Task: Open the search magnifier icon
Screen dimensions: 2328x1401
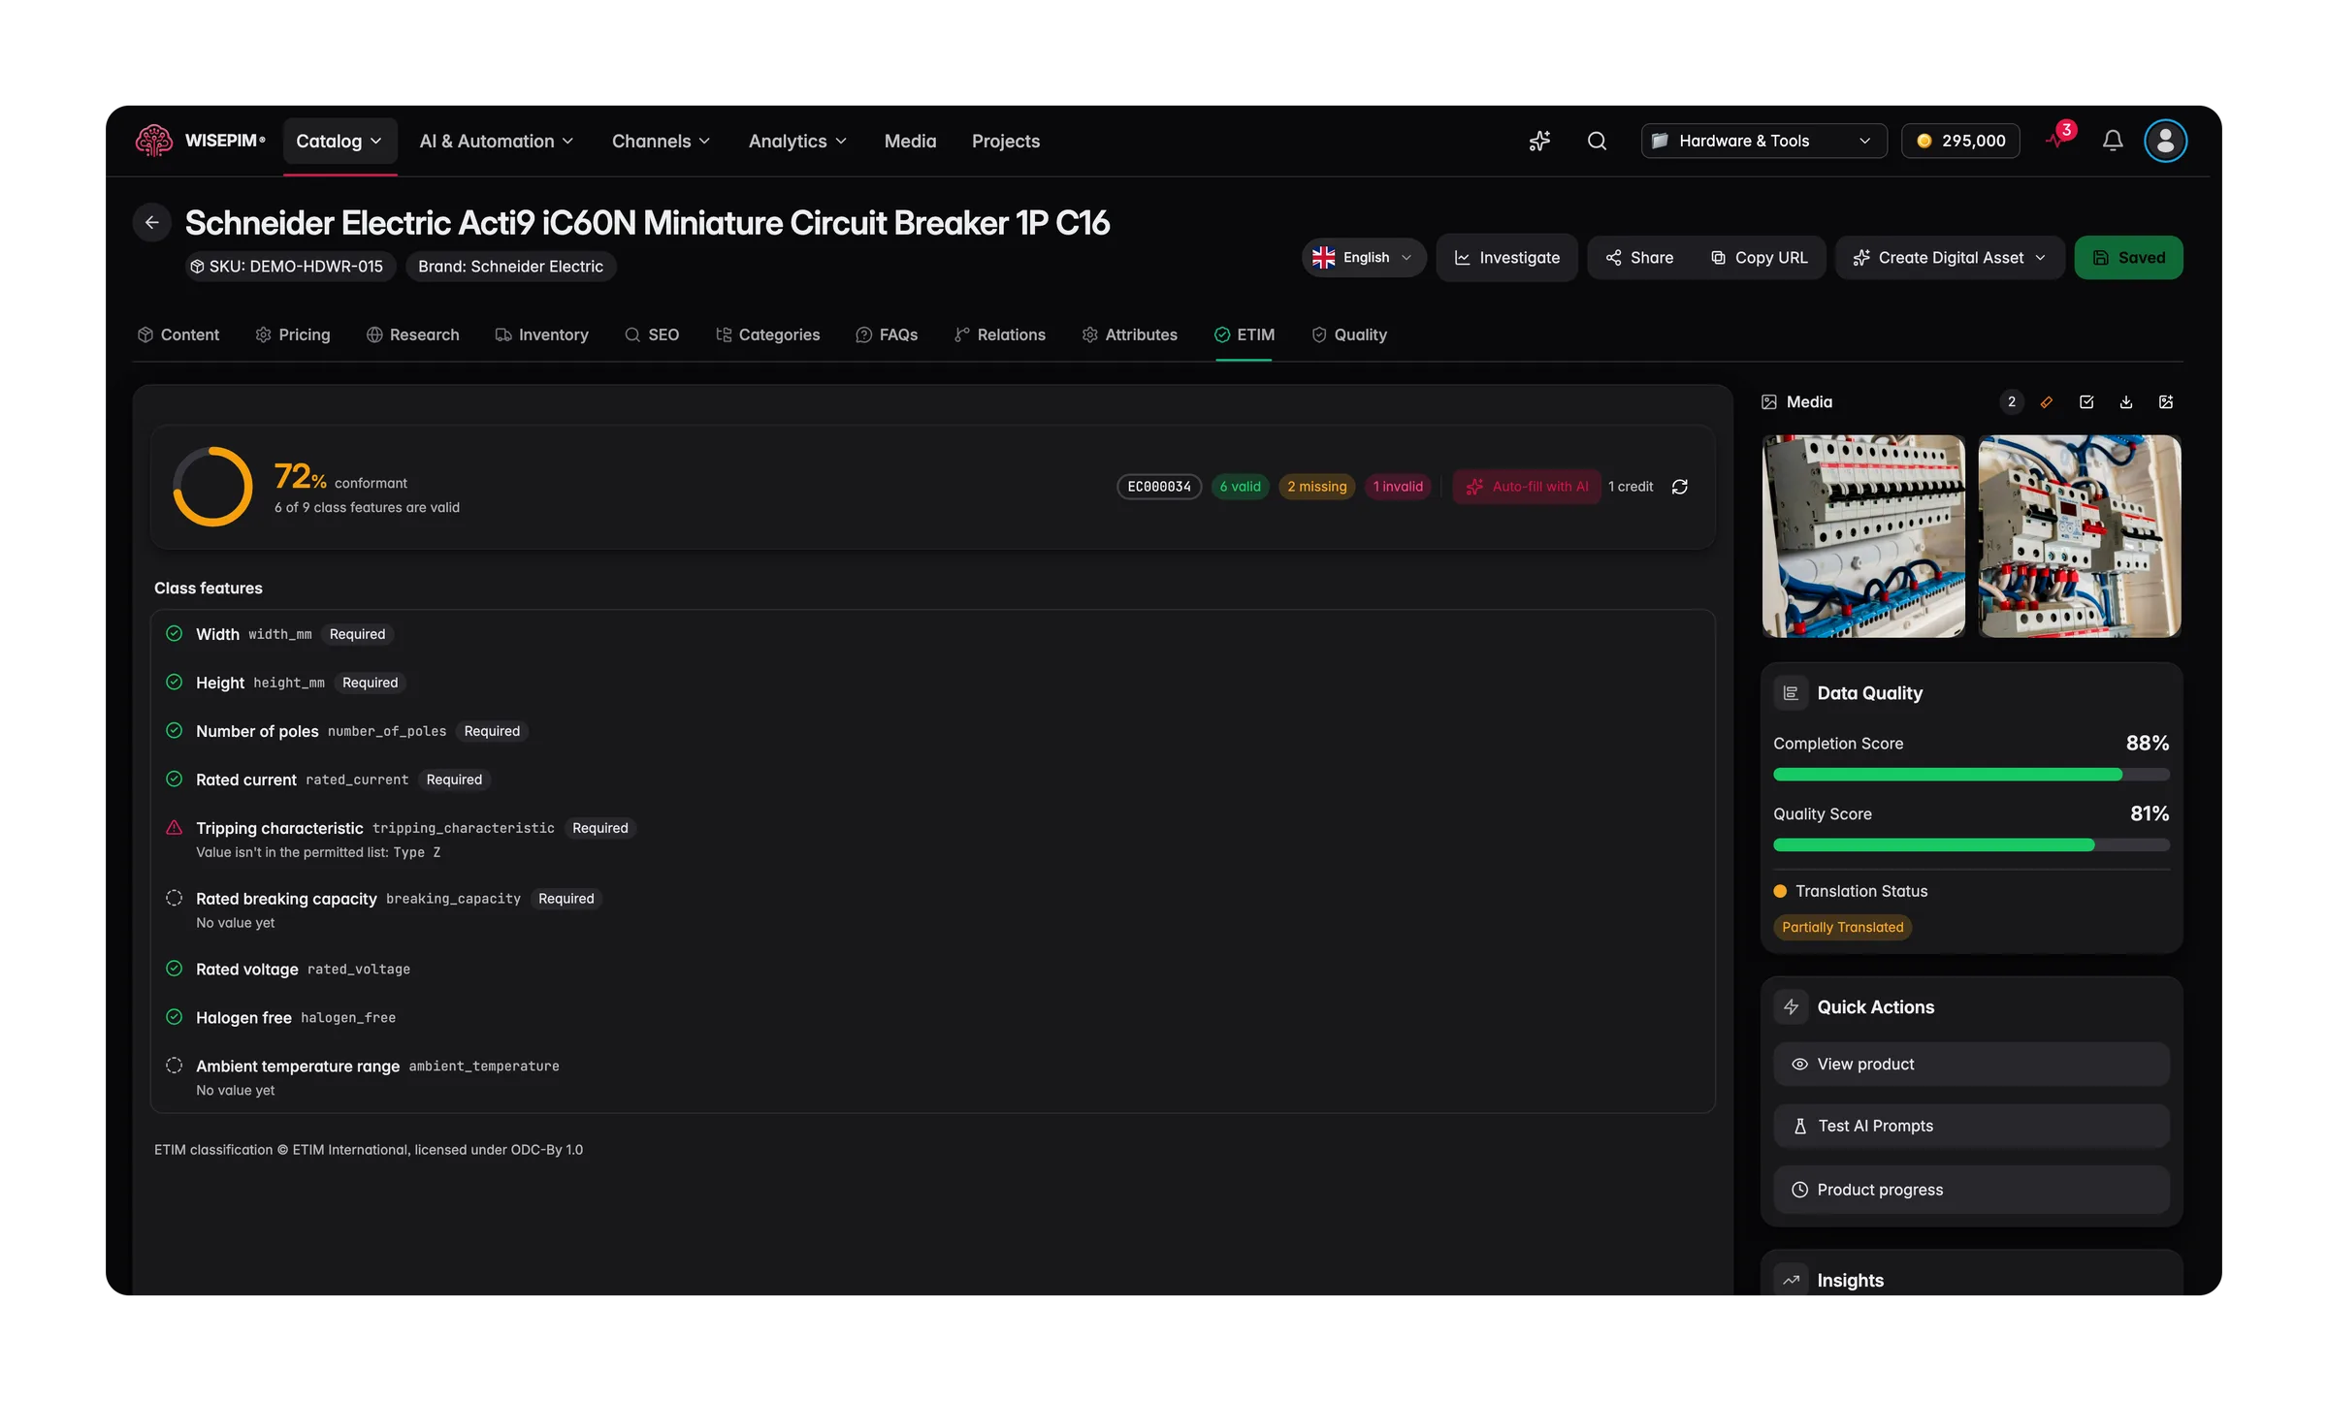Action: tap(1597, 141)
